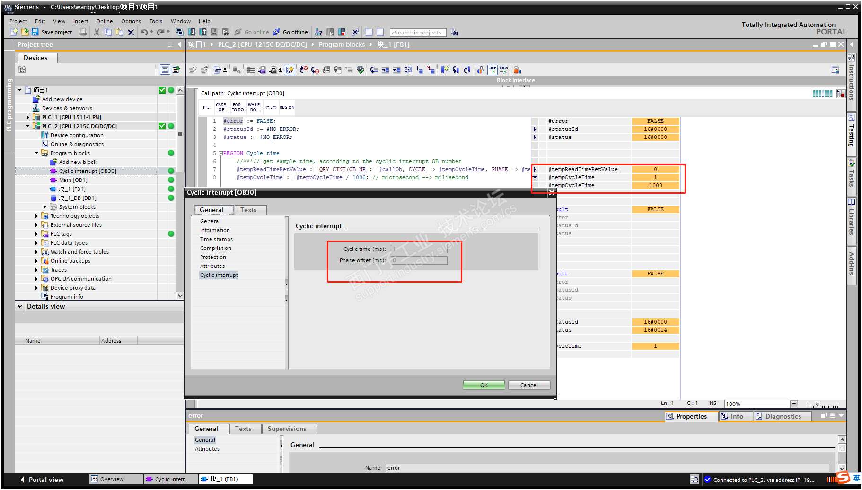Screen dimensions: 862x490
Task: Insert a WHILE DO loop snippet
Action: (x=255, y=107)
